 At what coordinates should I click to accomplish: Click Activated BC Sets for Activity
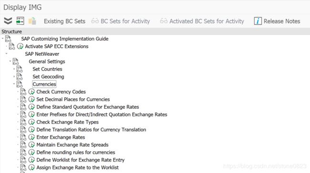pyautogui.click(x=202, y=21)
